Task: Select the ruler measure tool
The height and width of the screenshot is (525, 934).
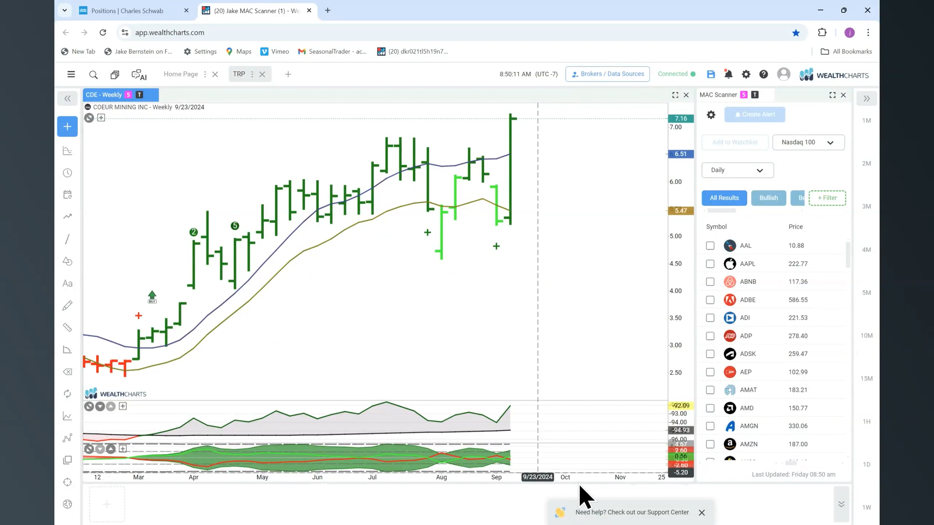Action: click(68, 328)
